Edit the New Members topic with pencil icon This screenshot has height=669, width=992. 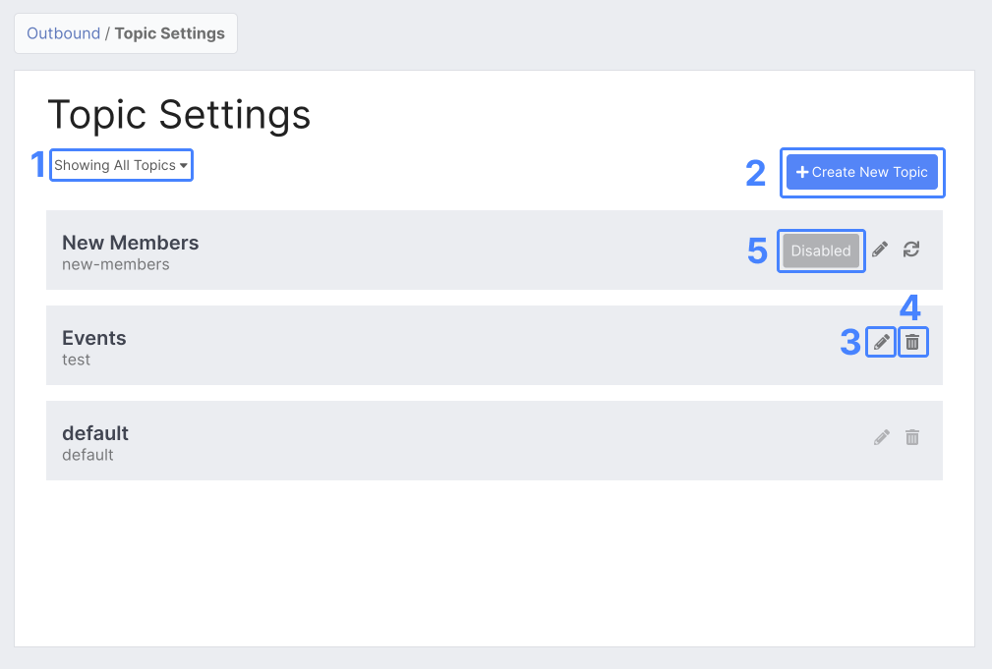[x=880, y=250]
